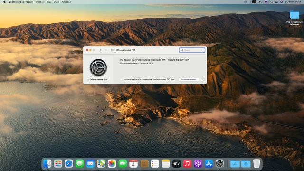Open Control Center in menu bar
This screenshot has height=171, width=304.
(x=276, y=2)
